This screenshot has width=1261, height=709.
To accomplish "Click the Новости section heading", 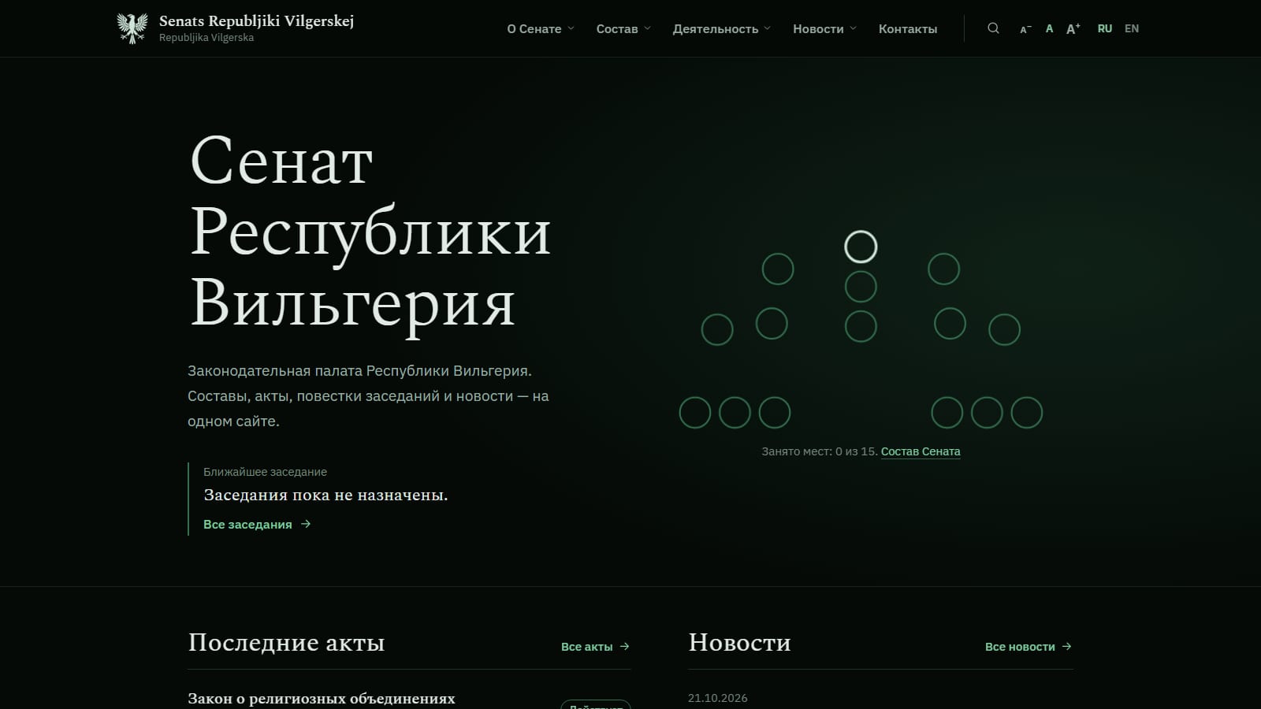I will click(x=739, y=643).
